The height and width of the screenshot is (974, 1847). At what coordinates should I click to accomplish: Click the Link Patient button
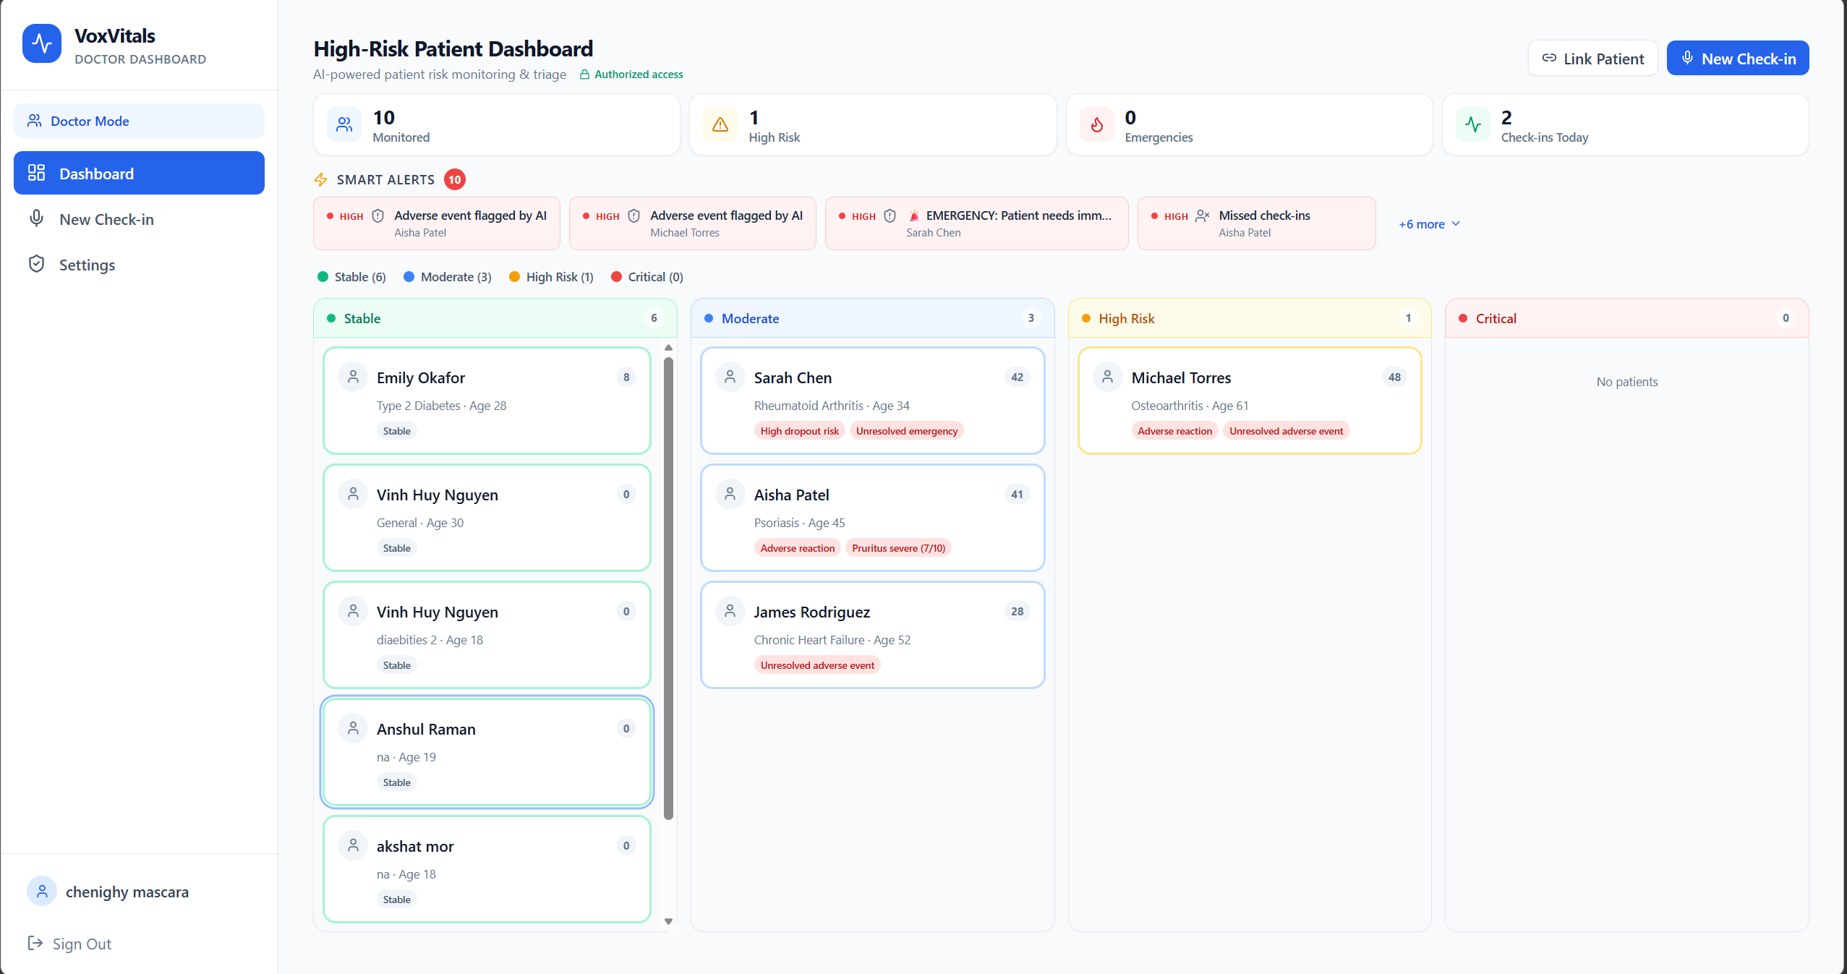1592,59
